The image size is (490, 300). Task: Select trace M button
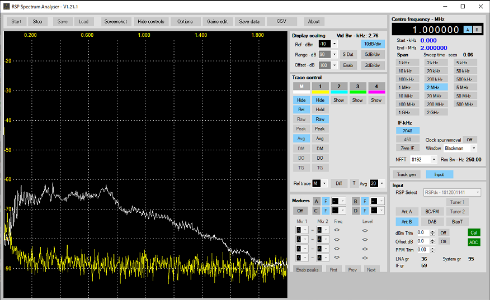coord(301,87)
